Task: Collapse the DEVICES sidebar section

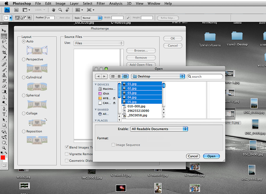Action: (x=96, y=84)
